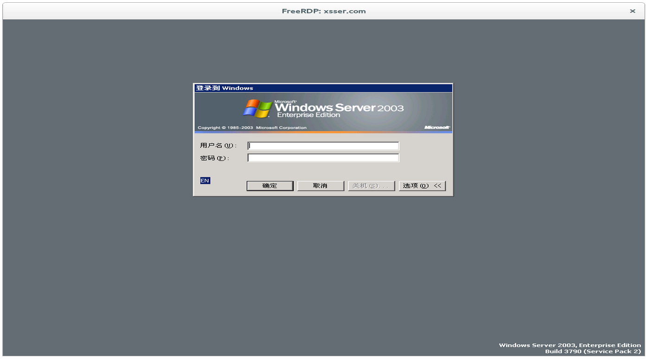
Task: Click the 登录到 Windows dialog title bar
Action: point(323,88)
